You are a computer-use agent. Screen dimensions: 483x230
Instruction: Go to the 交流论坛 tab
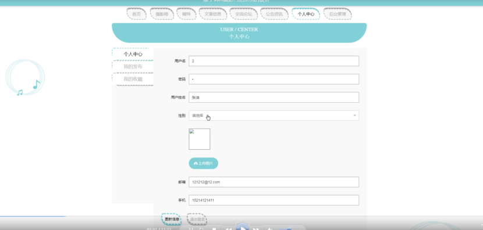pos(243,14)
